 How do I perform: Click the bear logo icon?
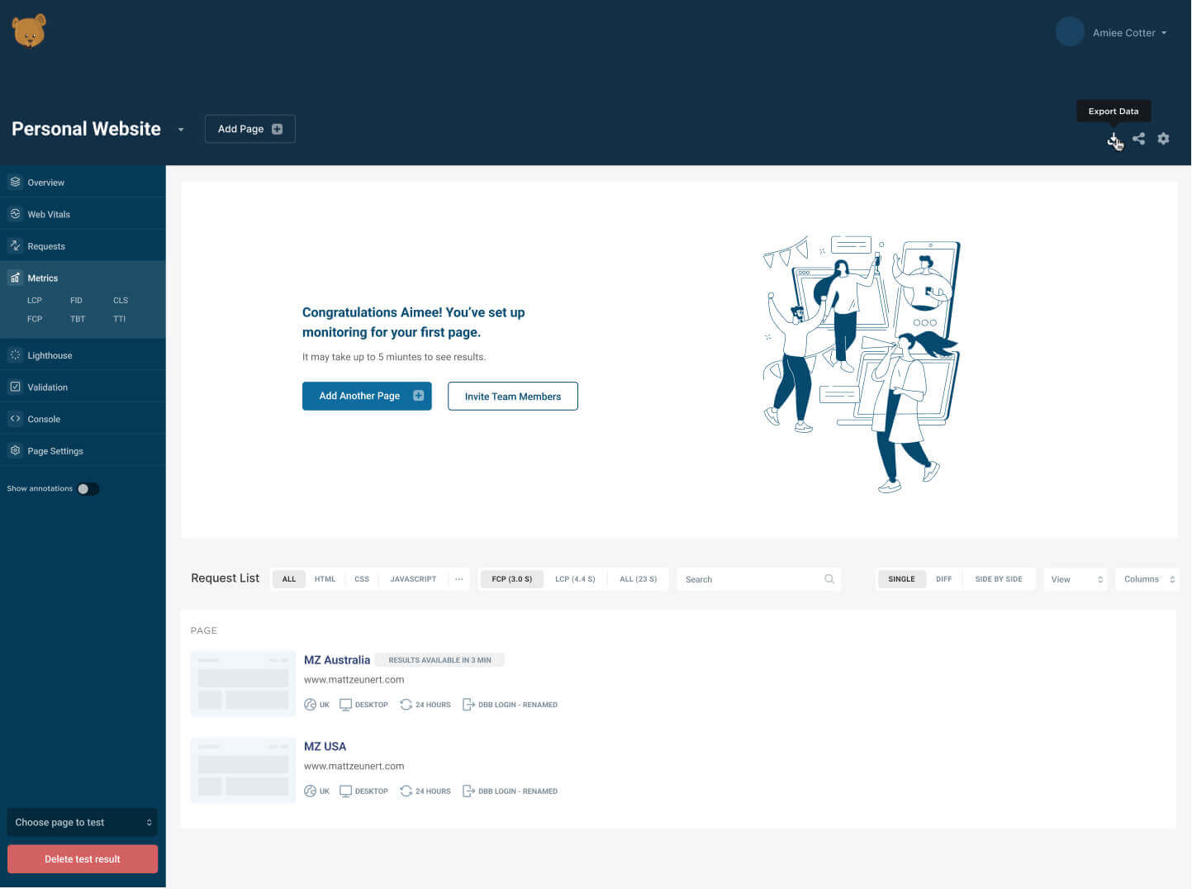29,31
